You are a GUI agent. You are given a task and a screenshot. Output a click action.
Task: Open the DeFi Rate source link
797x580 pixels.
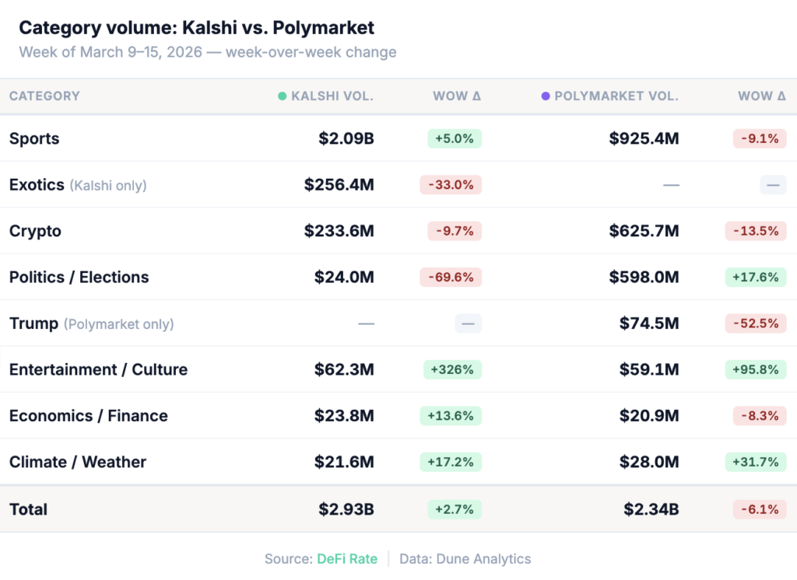(346, 558)
